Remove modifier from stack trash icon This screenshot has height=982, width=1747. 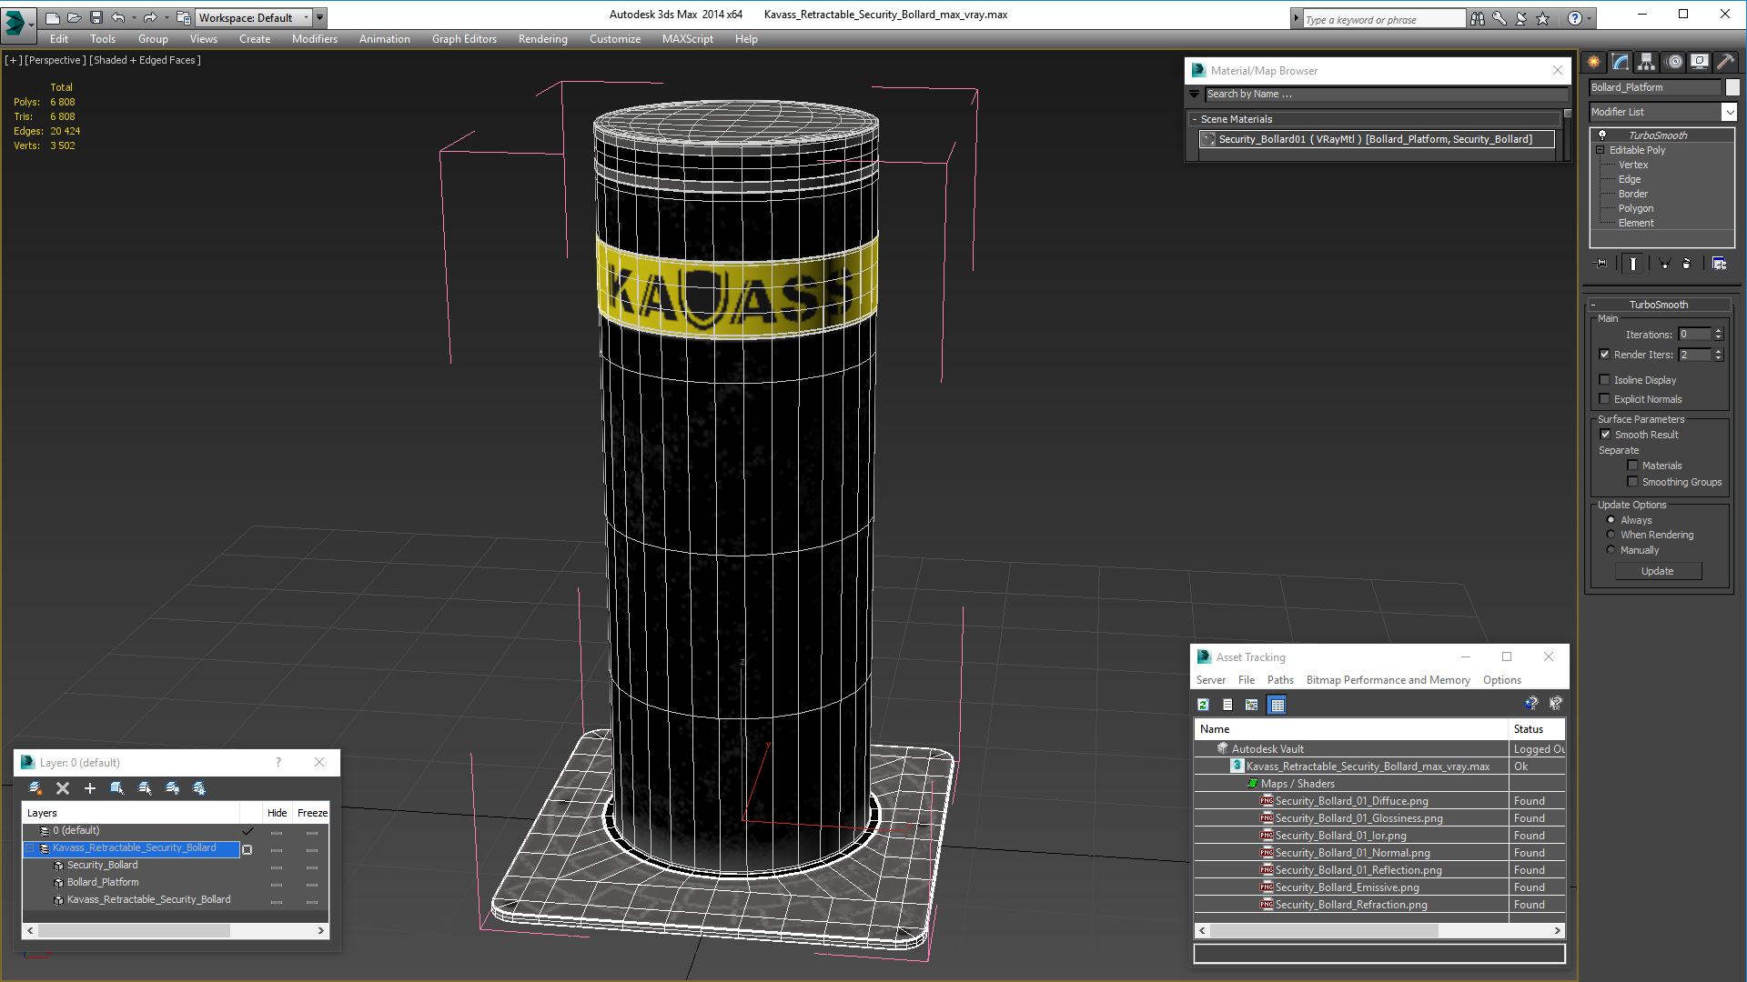[1687, 264]
